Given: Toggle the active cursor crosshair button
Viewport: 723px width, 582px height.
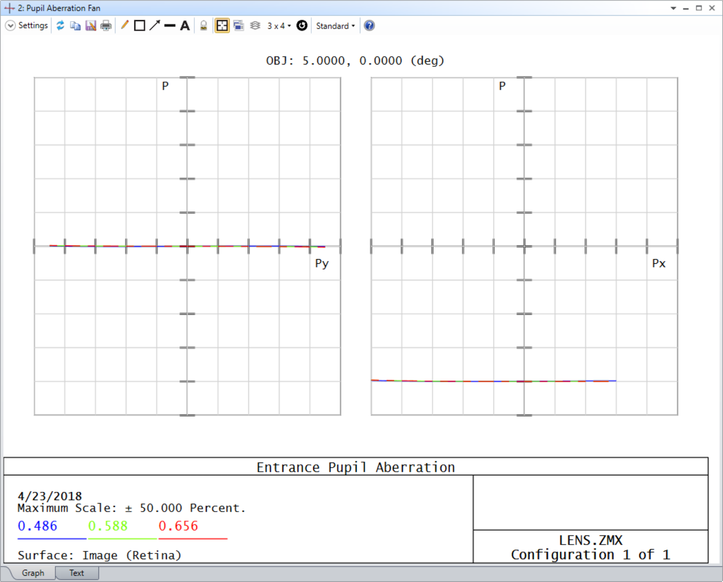Looking at the screenshot, I should click(222, 26).
